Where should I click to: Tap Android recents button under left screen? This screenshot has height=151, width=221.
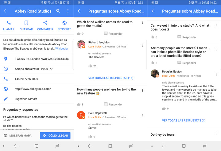57,146
